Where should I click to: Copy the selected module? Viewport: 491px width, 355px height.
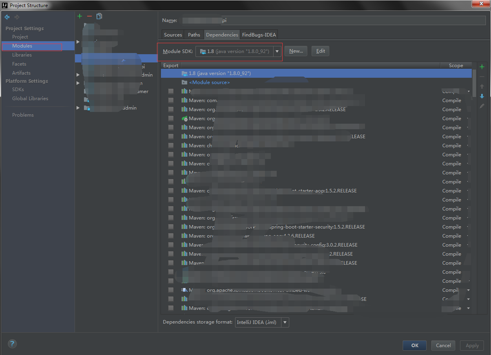(99, 16)
